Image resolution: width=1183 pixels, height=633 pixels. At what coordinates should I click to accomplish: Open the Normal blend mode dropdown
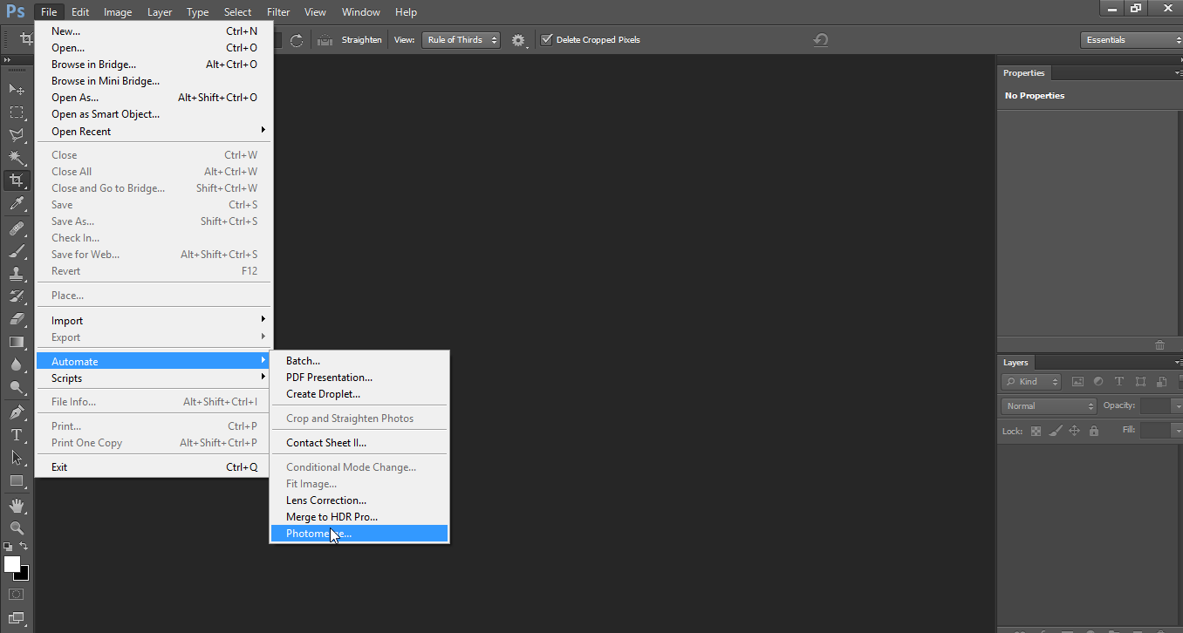pyautogui.click(x=1049, y=406)
